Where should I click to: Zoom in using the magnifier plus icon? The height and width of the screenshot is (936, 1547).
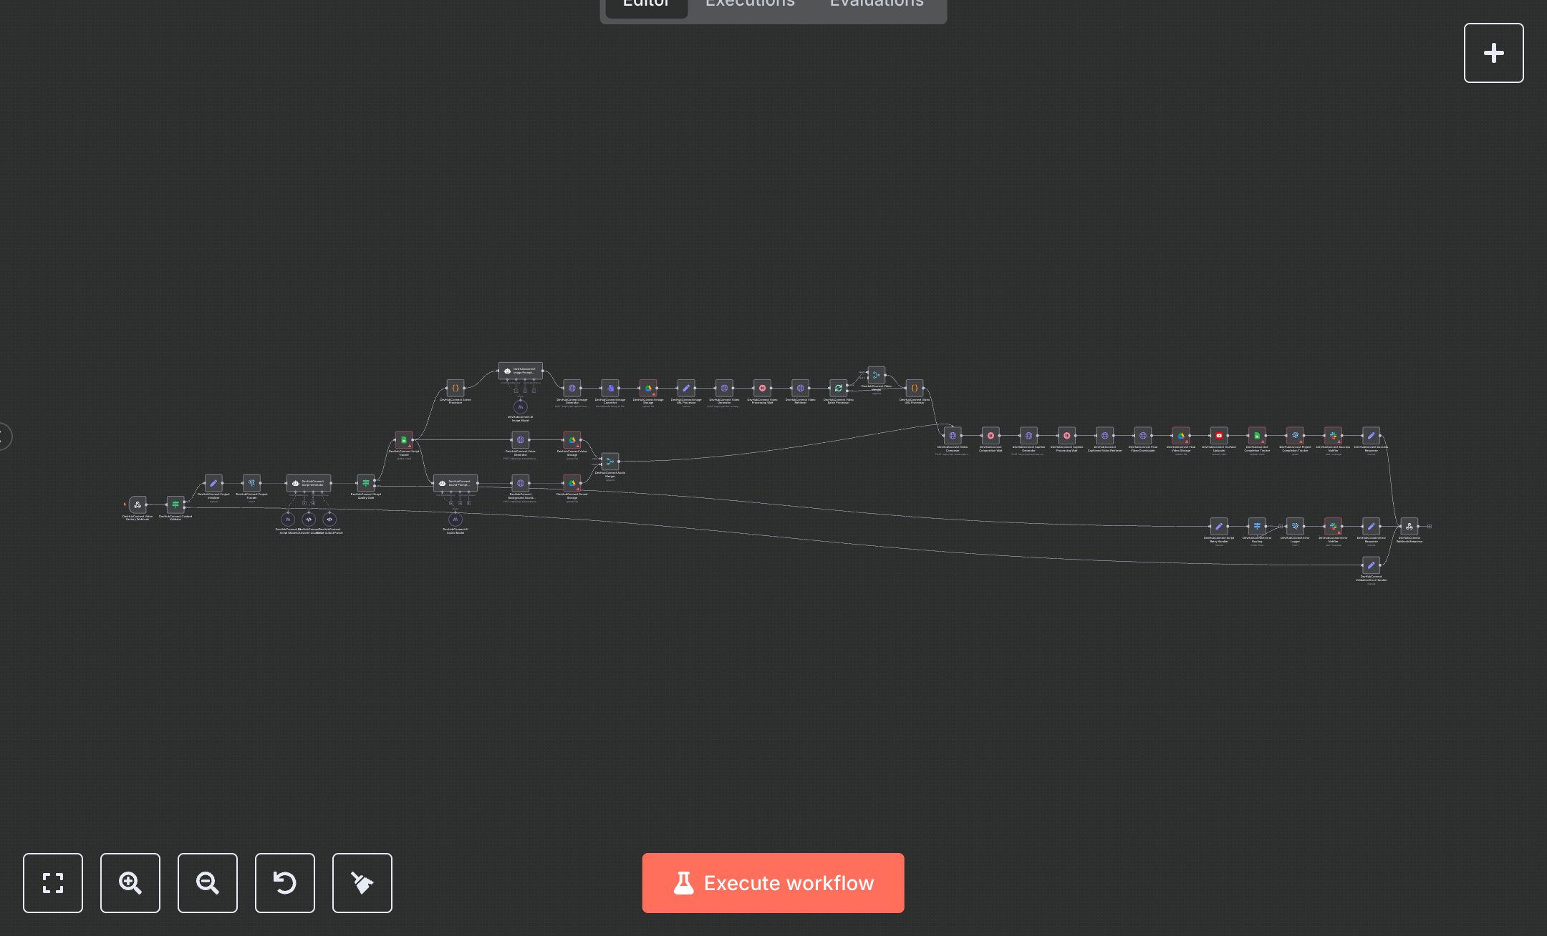pyautogui.click(x=130, y=883)
